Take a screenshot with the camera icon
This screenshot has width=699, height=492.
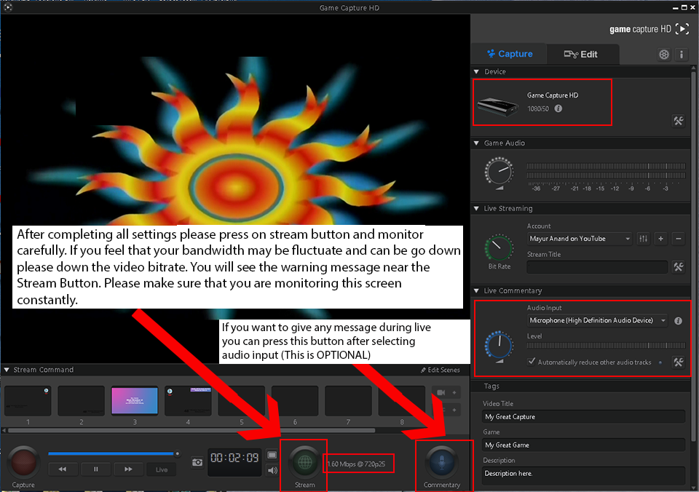[x=197, y=463]
